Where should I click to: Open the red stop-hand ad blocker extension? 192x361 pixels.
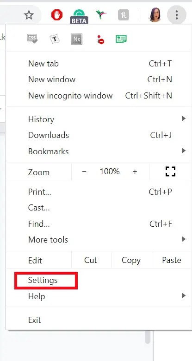[x=56, y=15]
